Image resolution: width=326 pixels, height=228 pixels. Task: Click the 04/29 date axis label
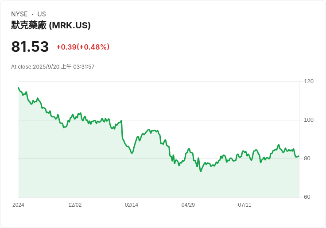pos(188,205)
